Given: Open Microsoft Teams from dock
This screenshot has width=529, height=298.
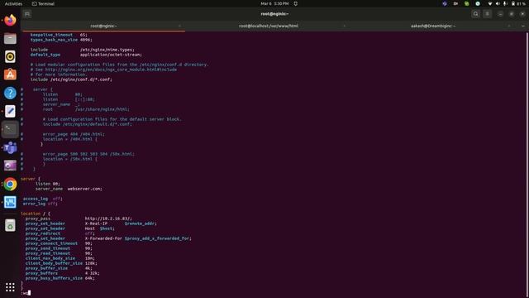Looking at the screenshot, I should 10,147.
